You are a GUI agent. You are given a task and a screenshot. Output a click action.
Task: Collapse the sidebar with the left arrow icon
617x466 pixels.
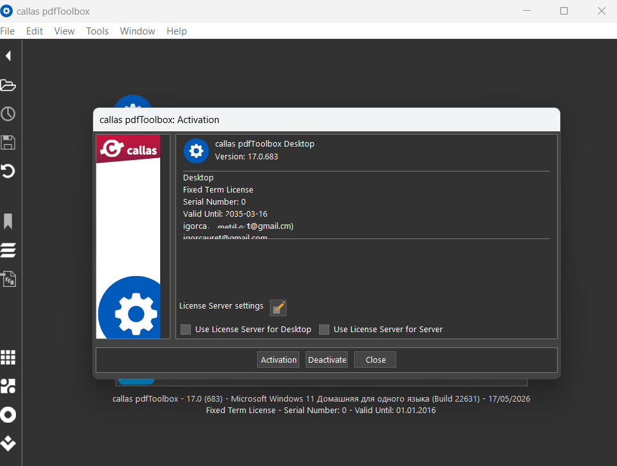pyautogui.click(x=8, y=56)
